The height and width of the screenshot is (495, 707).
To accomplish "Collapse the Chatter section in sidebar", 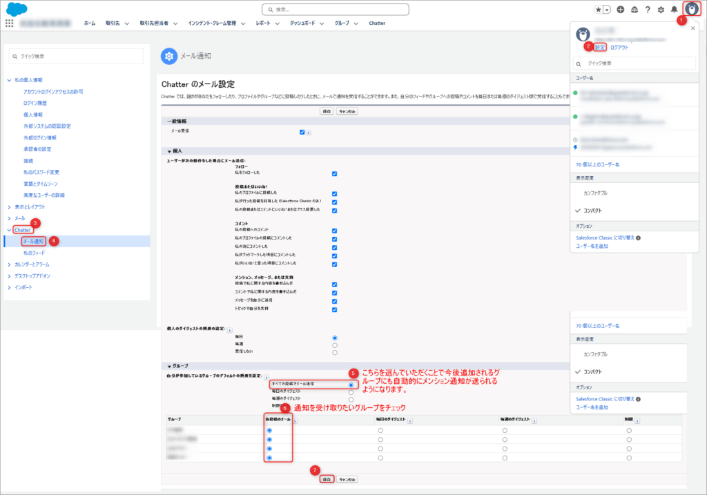I will point(9,230).
